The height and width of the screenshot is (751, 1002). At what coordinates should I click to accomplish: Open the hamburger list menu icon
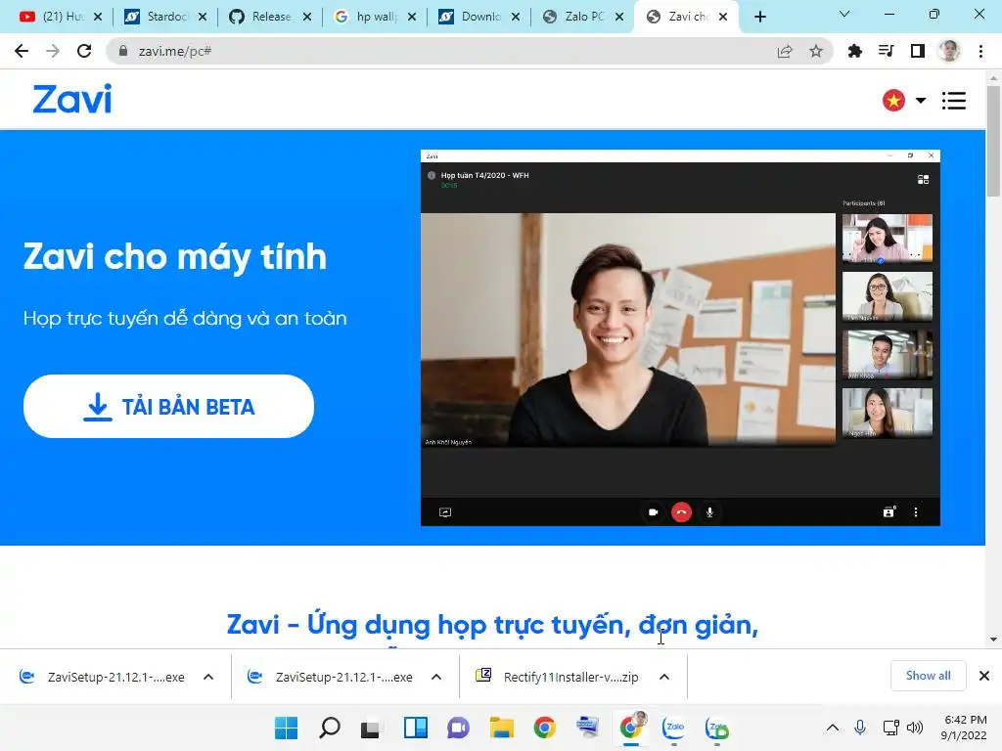(953, 101)
